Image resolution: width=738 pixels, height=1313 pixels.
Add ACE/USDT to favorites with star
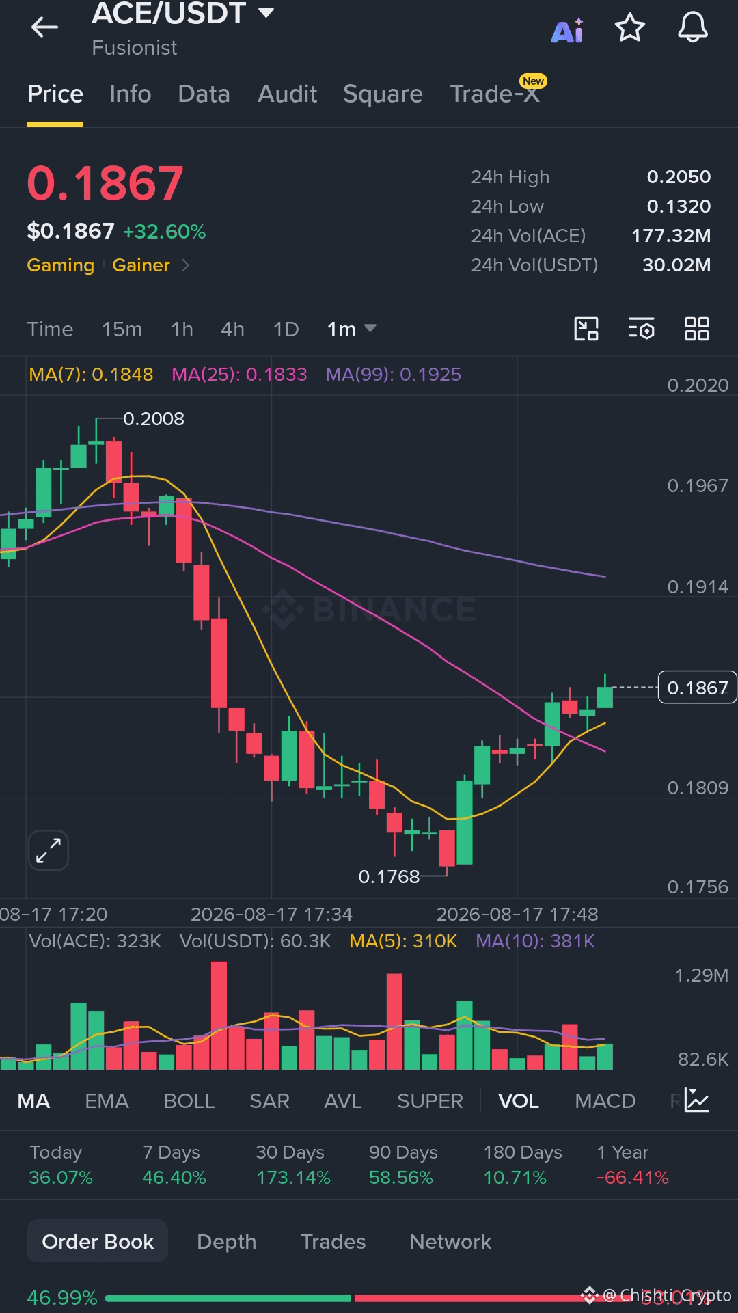(x=629, y=28)
